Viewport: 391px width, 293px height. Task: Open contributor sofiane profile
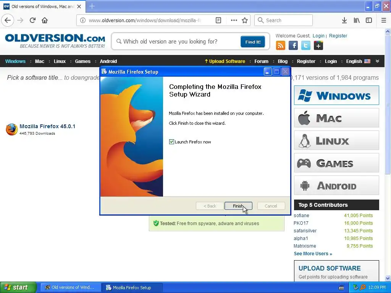(301, 216)
